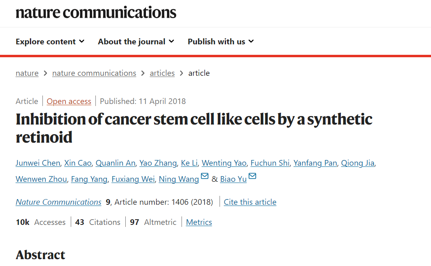Open nature communications breadcrumb link
431x266 pixels.
94,73
